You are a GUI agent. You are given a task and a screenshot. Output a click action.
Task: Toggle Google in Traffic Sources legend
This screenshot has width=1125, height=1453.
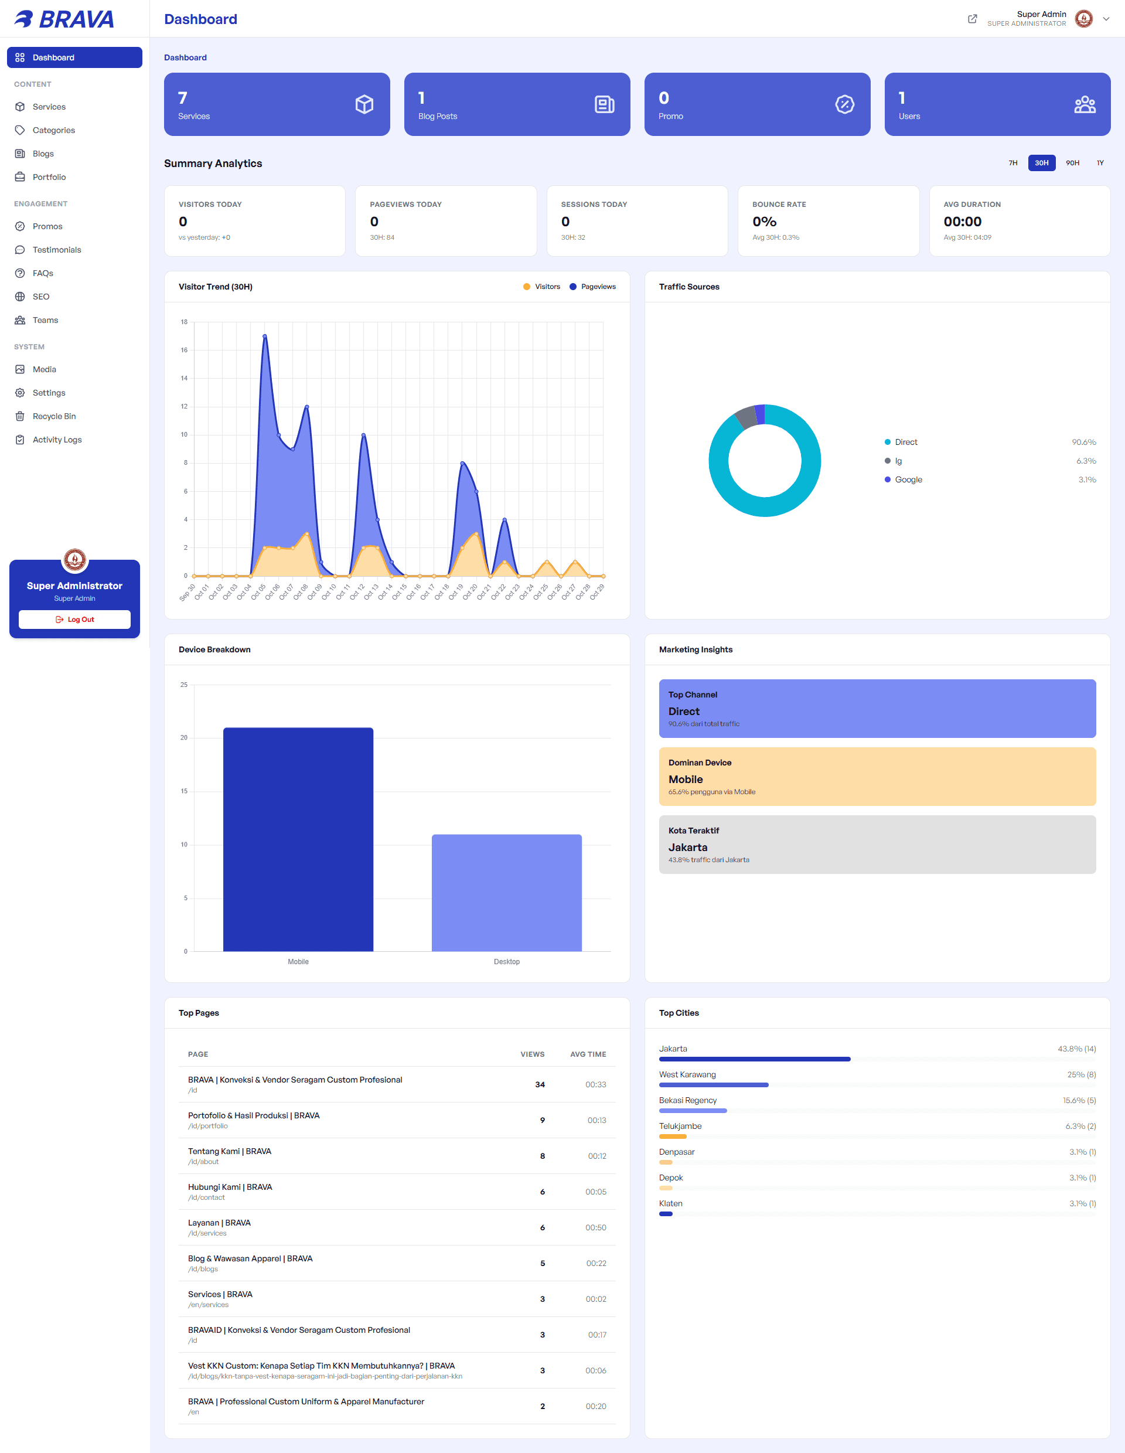[x=903, y=479]
